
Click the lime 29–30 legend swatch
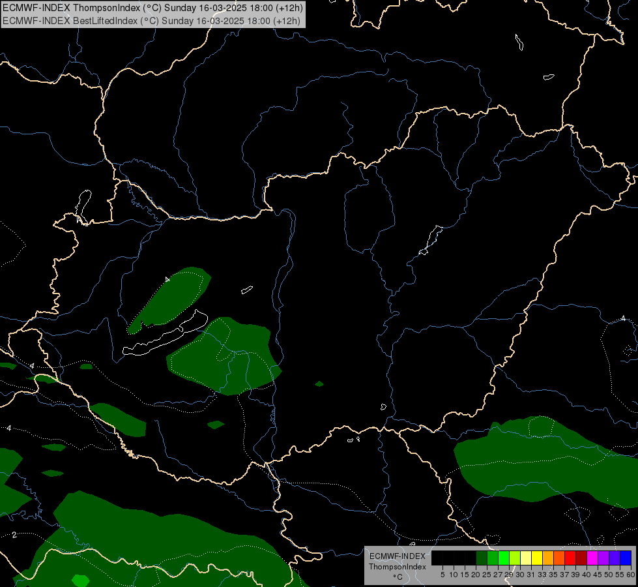tap(515, 558)
